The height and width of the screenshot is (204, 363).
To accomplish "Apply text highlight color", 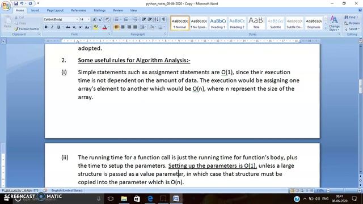I will point(95,27).
